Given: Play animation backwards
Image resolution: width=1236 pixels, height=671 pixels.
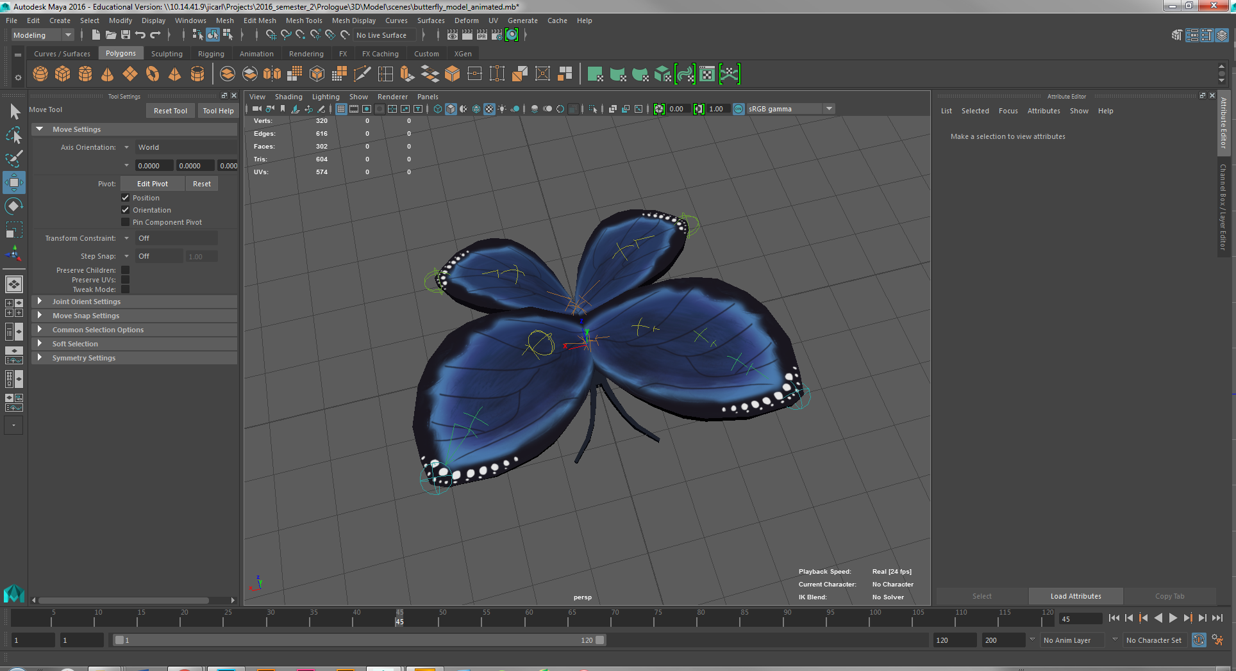Looking at the screenshot, I should (1158, 618).
